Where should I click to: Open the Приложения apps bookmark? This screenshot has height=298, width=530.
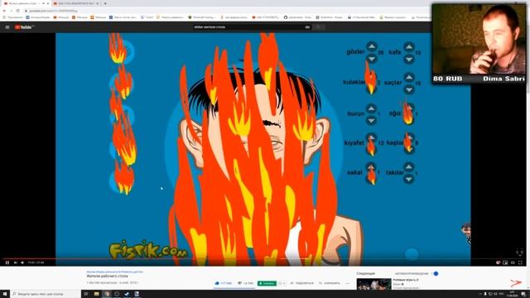click(x=13, y=17)
